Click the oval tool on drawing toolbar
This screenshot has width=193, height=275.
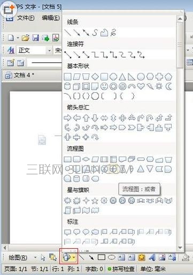click(112, 257)
